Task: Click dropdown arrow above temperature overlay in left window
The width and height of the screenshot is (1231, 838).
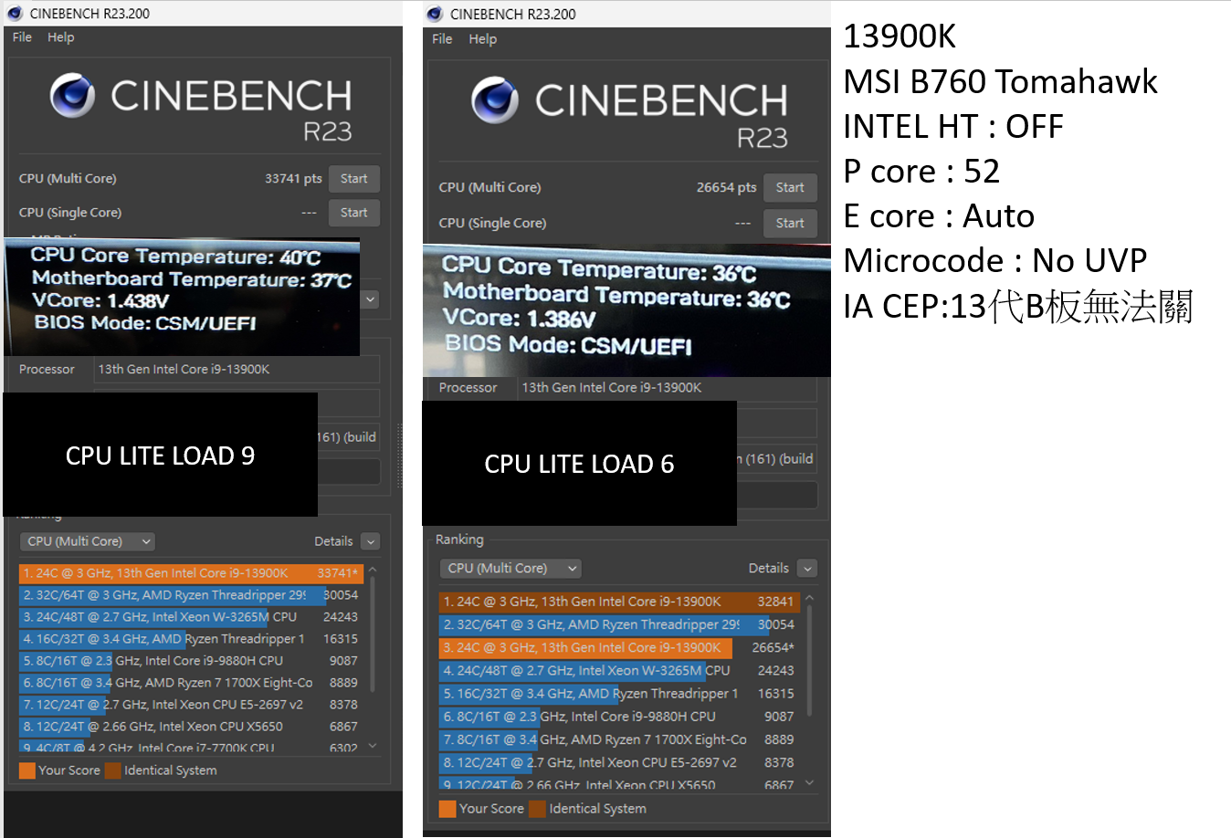Action: 370,299
